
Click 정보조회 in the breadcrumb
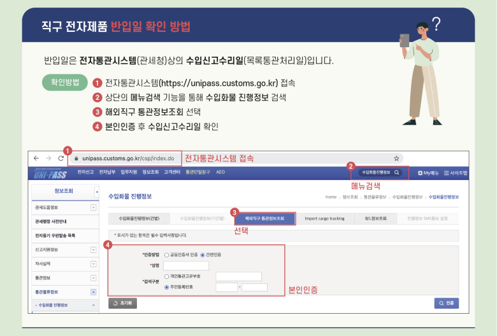click(x=350, y=197)
